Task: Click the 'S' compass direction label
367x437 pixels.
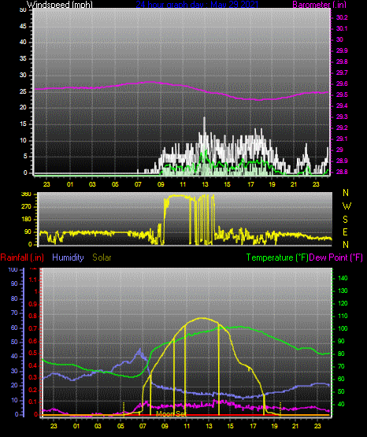Action: pyautogui.click(x=345, y=220)
